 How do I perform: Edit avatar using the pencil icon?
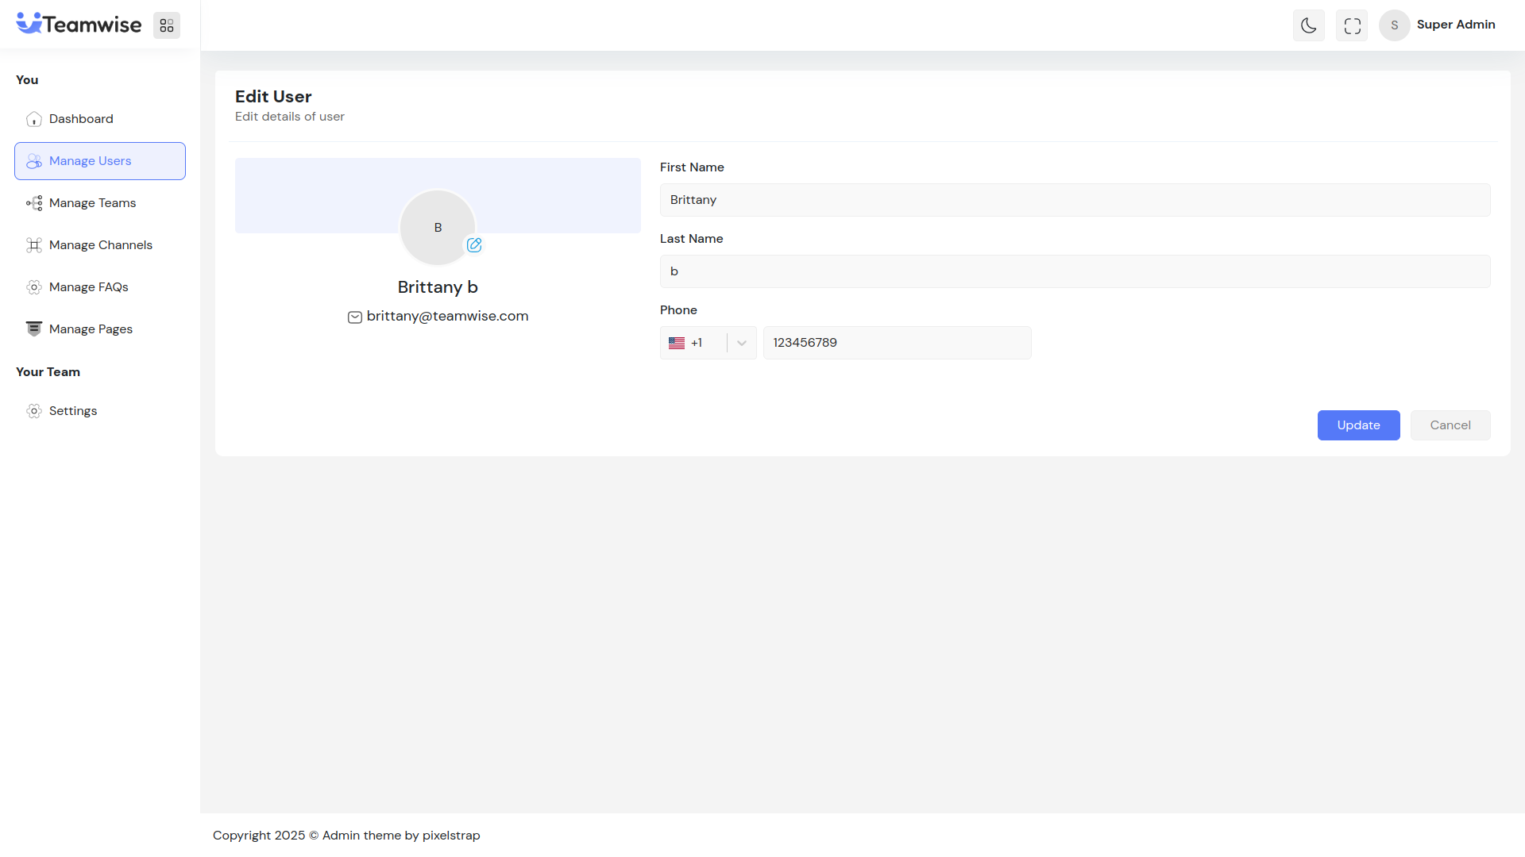[x=474, y=245]
